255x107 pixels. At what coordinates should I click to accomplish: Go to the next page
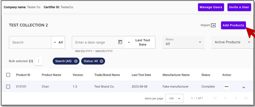click(x=236, y=98)
